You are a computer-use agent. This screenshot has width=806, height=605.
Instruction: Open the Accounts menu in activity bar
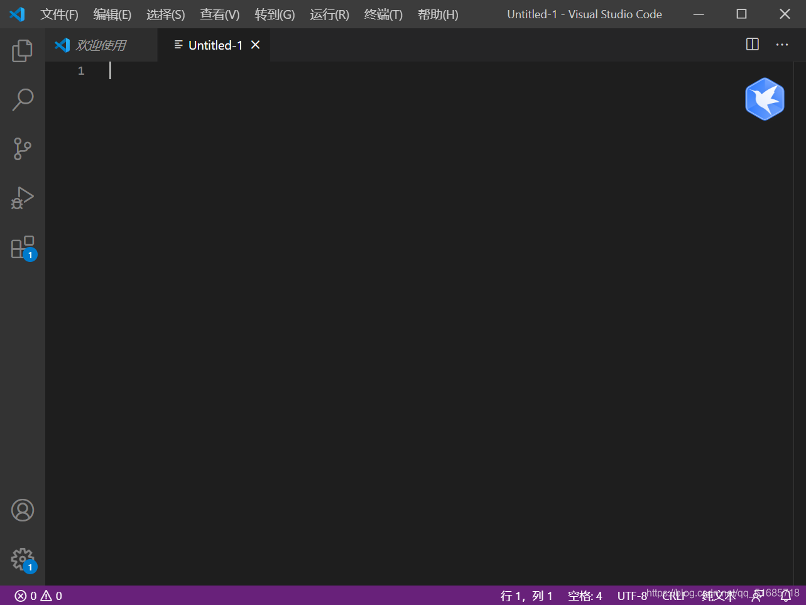click(x=23, y=510)
